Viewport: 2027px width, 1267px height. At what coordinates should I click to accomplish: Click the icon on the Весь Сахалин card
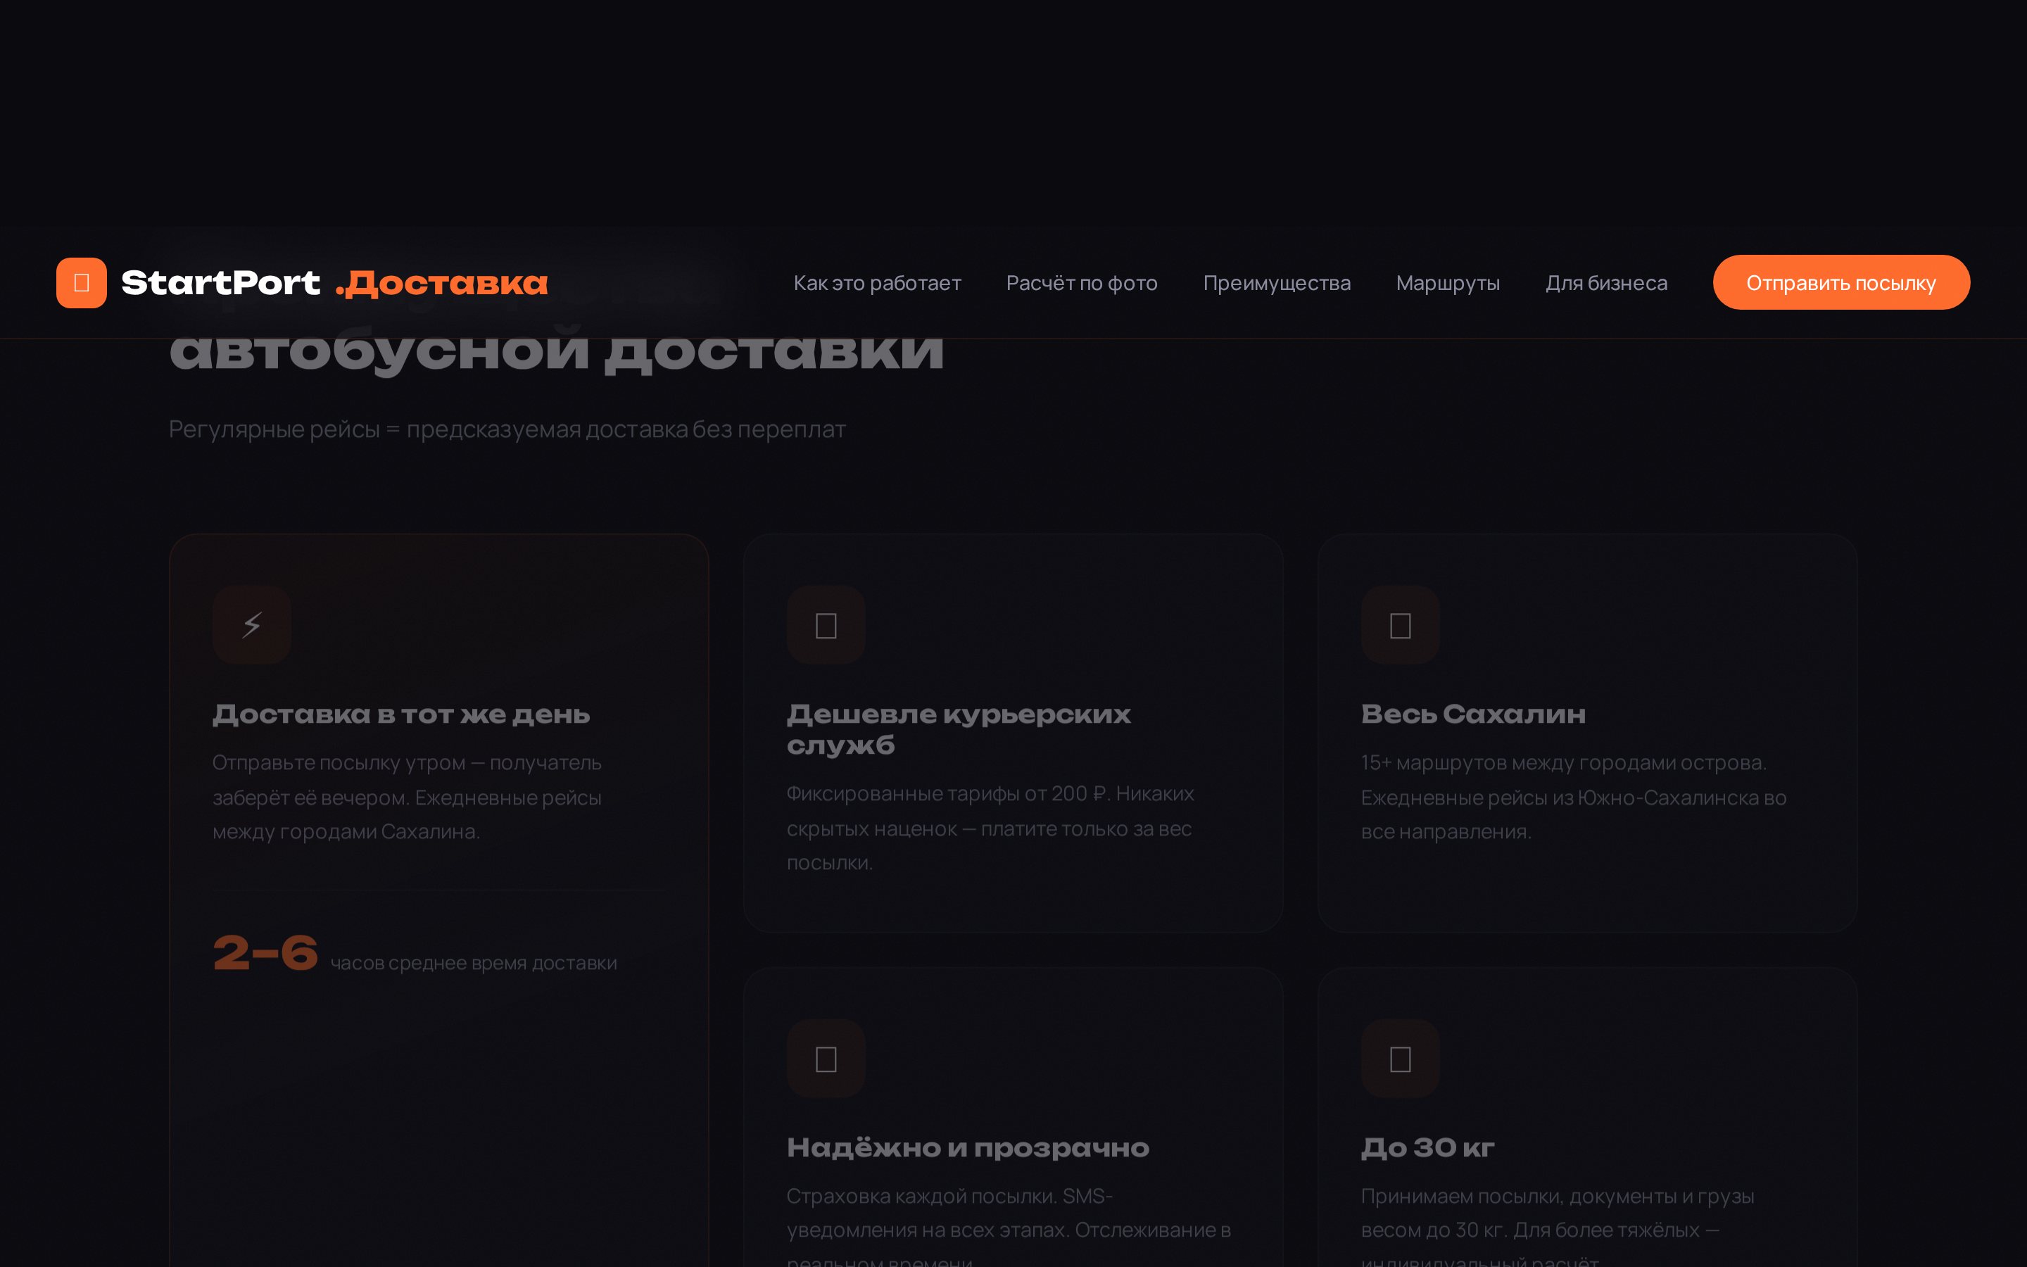pyautogui.click(x=1401, y=625)
